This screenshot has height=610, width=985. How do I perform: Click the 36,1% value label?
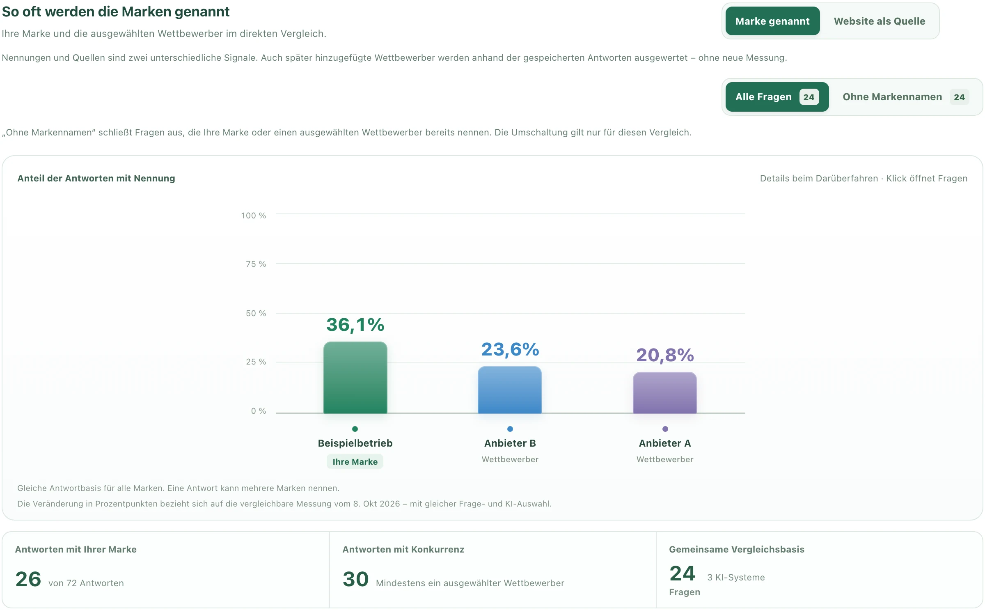pos(355,325)
